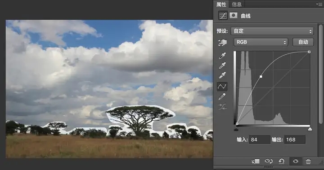The width and height of the screenshot is (324, 170).
Task: Open the panel flyout menu icon
Action: [x=319, y=4]
